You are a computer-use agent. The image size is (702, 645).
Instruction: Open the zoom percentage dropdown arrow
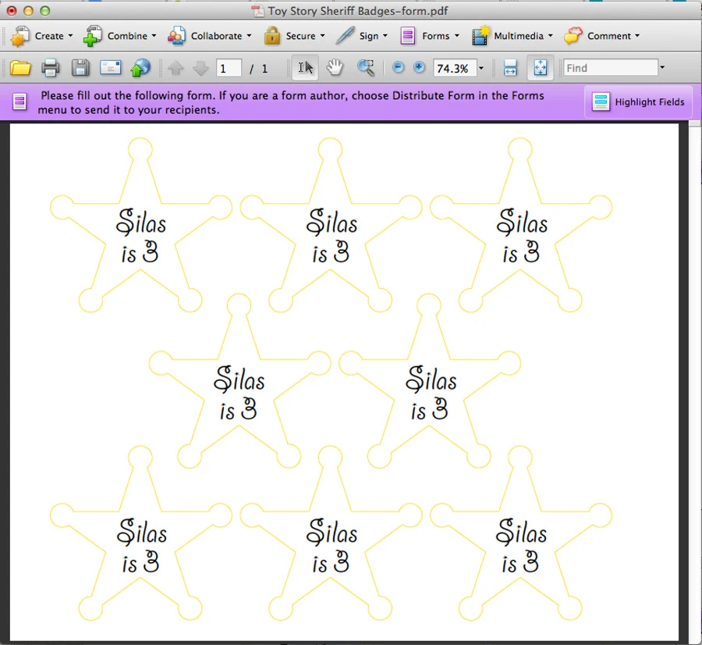tap(481, 68)
